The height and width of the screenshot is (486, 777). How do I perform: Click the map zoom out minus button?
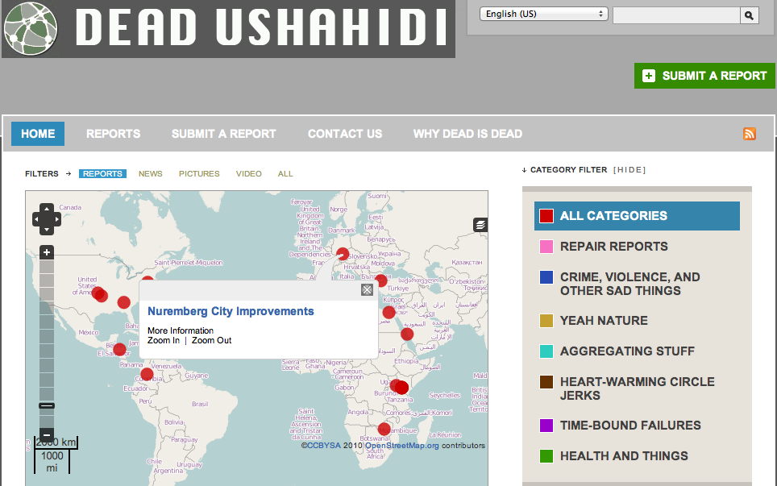click(x=47, y=434)
